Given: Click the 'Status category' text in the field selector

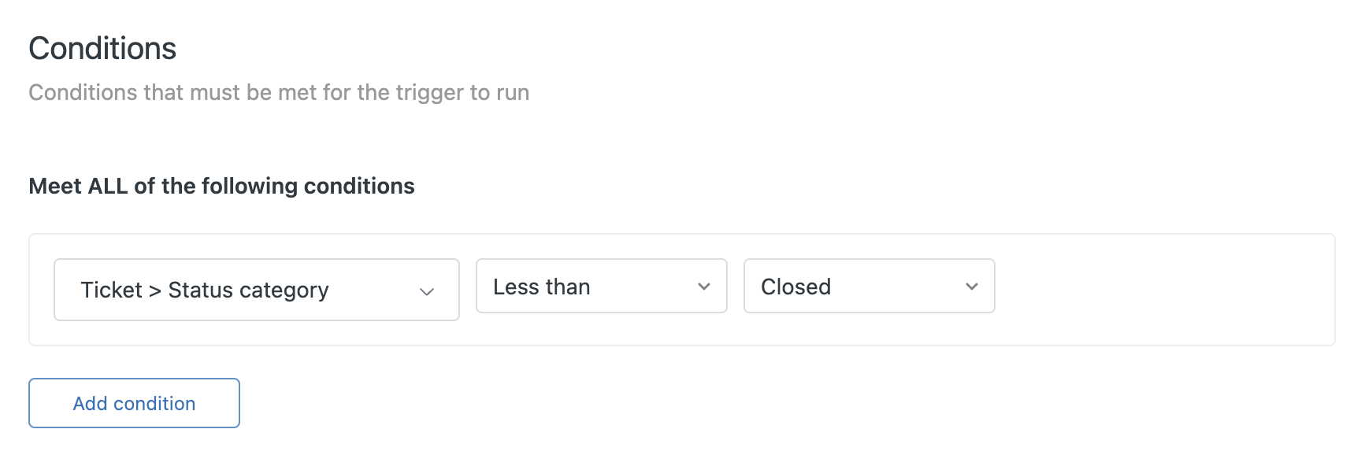Looking at the screenshot, I should coord(248,290).
